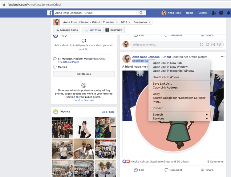The height and width of the screenshot is (177, 231).
Task: Click the featured star icon
Action: click(84, 85)
